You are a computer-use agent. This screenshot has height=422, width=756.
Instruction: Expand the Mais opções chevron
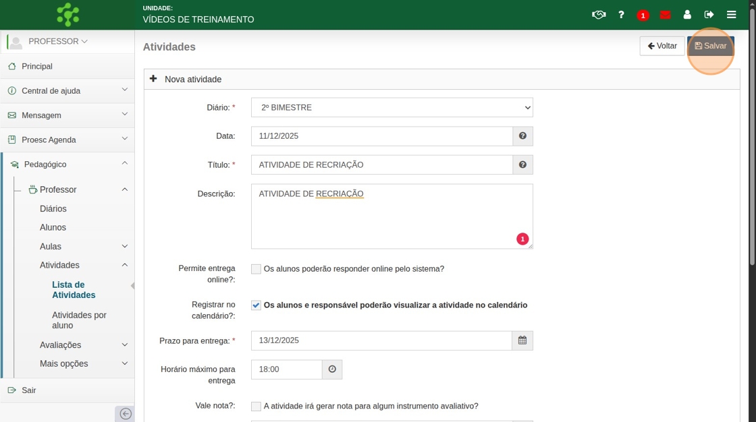(x=124, y=363)
